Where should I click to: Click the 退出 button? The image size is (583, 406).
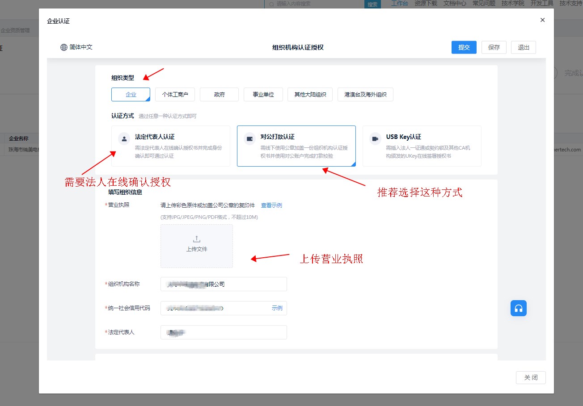click(x=524, y=47)
